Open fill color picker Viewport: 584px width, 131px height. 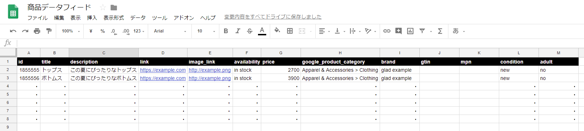pos(277,31)
